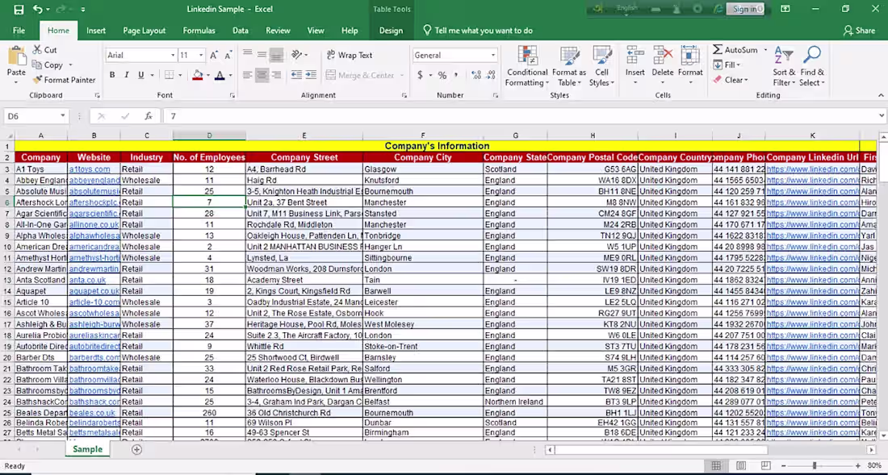Click the orientation text angle icon
The image size is (888, 475).
tap(297, 54)
